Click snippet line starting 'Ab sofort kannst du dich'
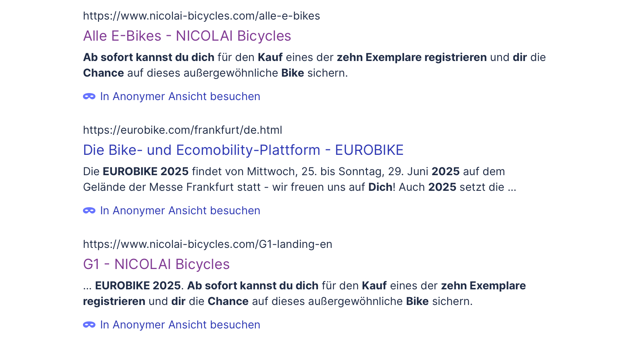Image resolution: width=622 pixels, height=339 pixels. coord(315,57)
